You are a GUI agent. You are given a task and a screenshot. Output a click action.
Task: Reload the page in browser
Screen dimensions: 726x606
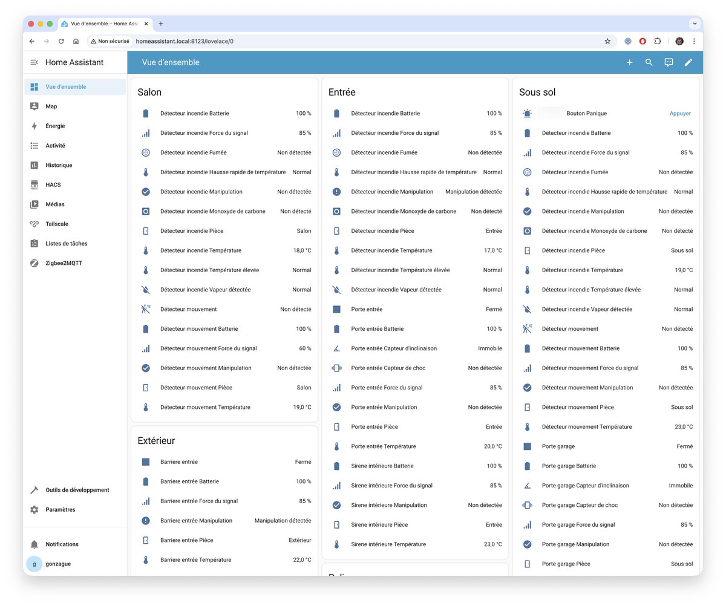click(61, 41)
